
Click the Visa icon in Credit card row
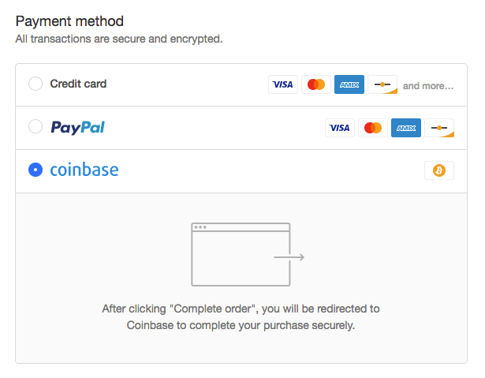tap(283, 84)
